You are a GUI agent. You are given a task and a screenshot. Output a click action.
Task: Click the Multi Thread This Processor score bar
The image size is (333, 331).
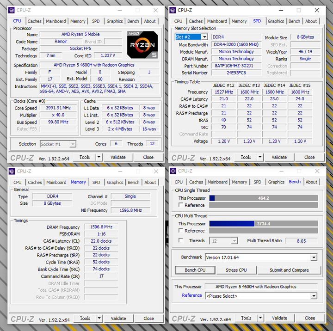pyautogui.click(x=264, y=224)
